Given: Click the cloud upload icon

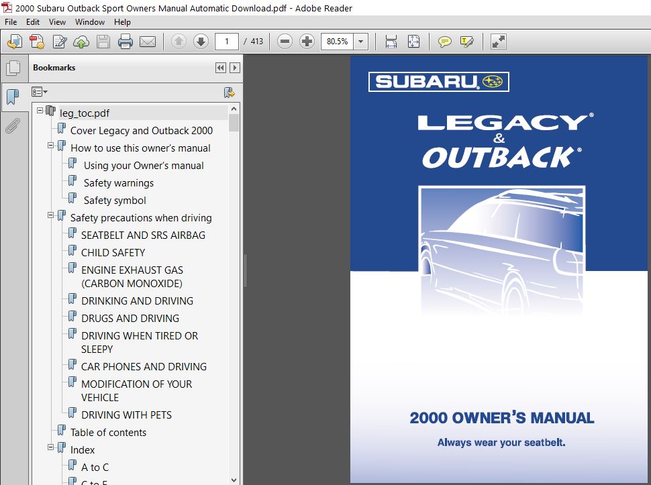Looking at the screenshot, I should 81,42.
